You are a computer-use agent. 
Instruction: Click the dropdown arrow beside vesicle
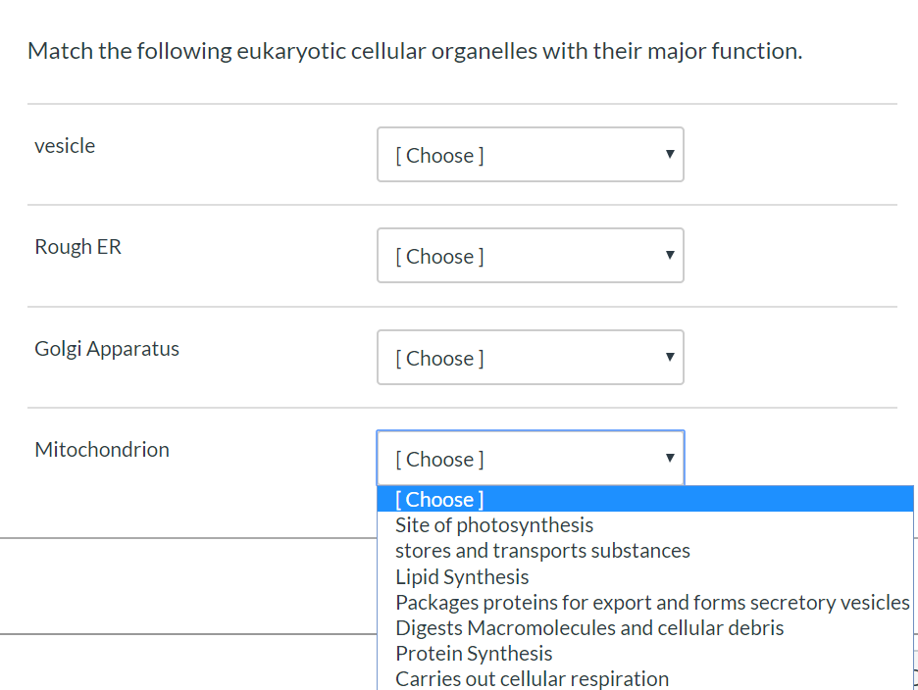[x=669, y=154]
